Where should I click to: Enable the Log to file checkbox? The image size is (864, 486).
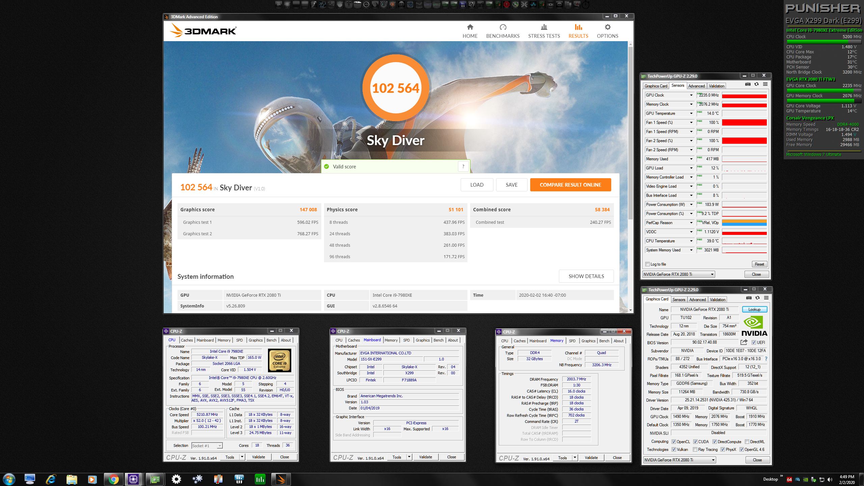[647, 264]
